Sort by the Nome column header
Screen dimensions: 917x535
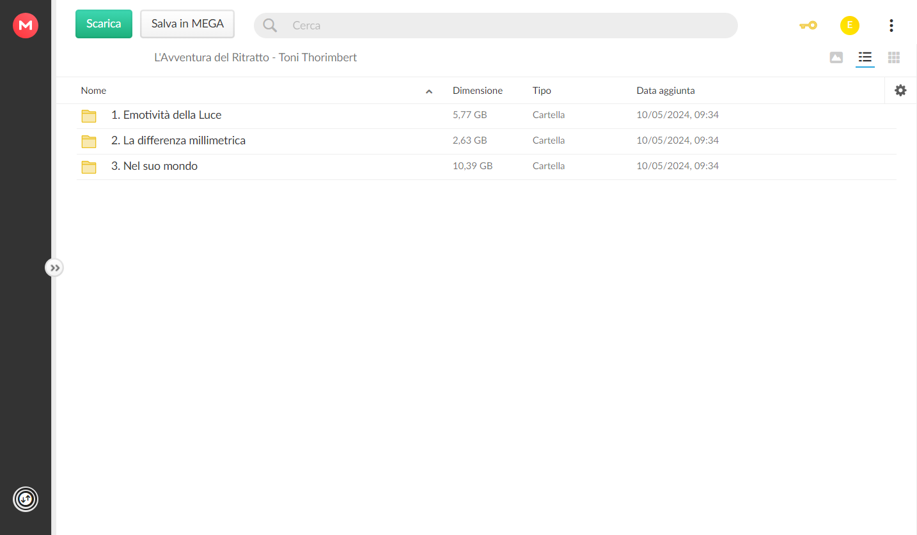93,91
